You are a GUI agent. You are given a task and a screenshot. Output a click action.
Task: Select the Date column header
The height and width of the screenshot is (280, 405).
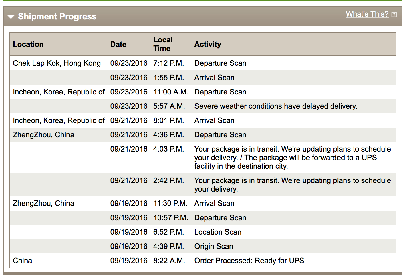pos(118,44)
